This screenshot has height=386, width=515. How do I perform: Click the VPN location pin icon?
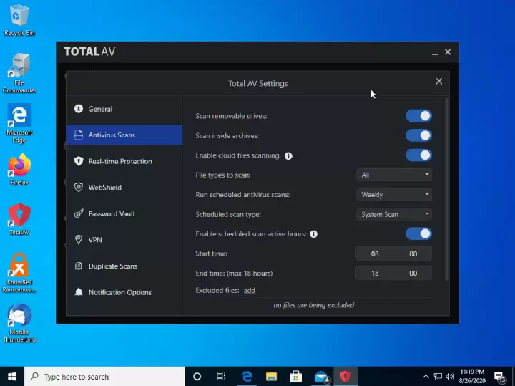(79, 240)
